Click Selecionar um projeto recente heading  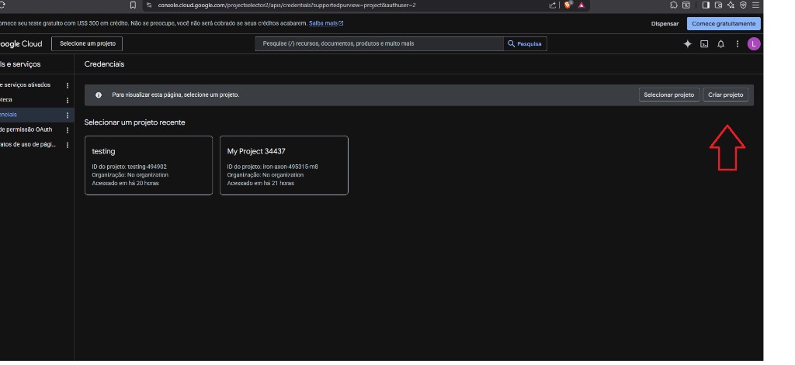click(134, 122)
